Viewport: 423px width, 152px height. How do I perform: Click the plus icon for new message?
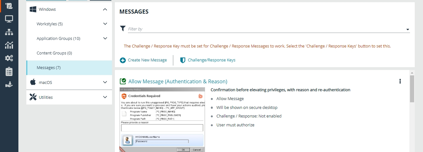click(123, 60)
